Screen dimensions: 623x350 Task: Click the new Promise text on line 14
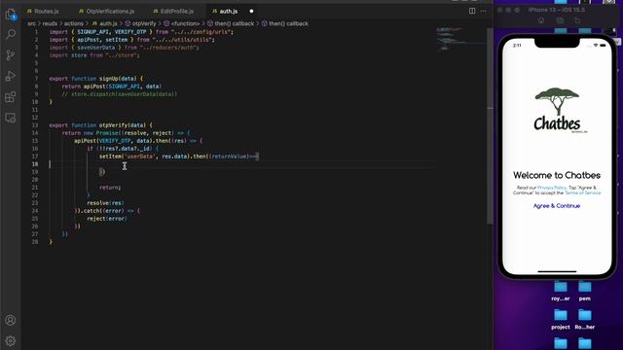[x=101, y=133]
